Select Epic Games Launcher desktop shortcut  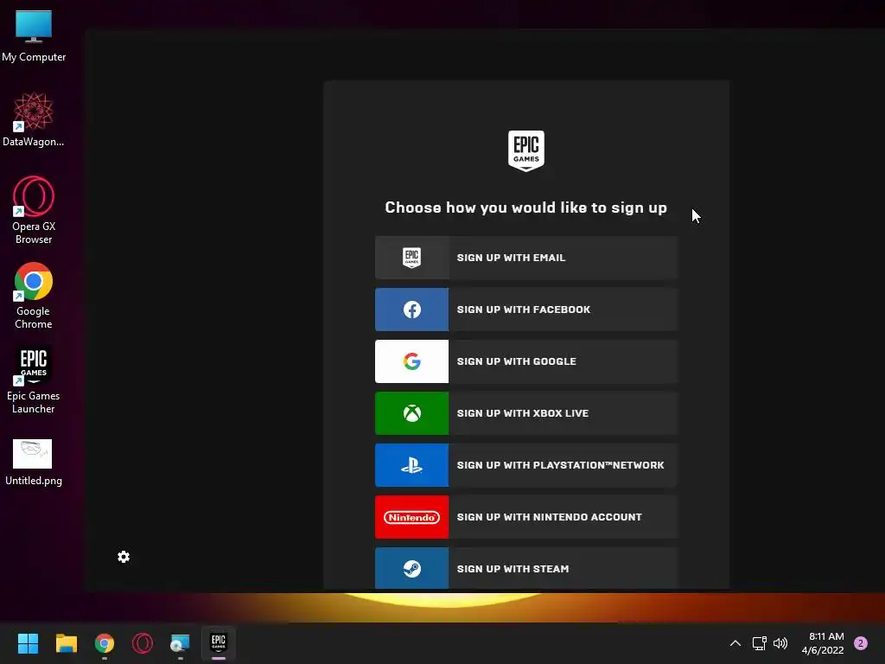(34, 380)
